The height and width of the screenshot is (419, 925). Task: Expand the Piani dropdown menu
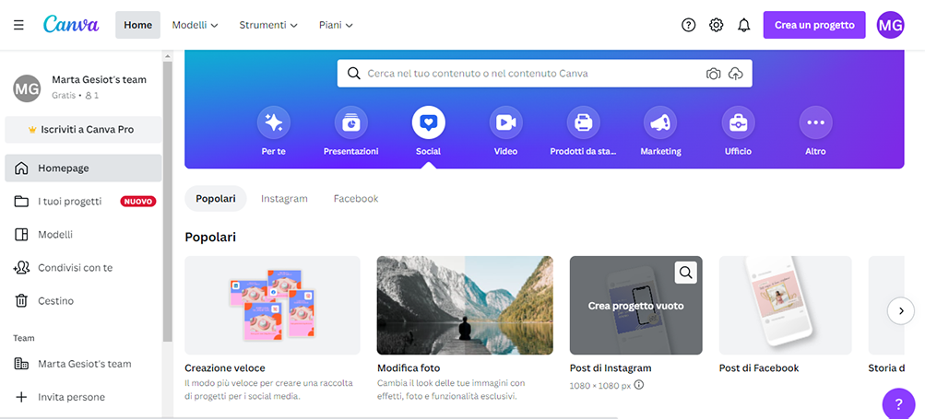[336, 25]
